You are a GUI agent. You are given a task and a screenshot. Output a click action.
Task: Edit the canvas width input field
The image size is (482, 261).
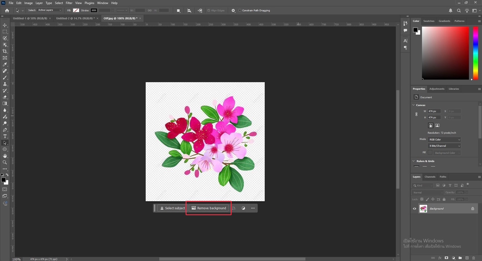(x=434, y=111)
